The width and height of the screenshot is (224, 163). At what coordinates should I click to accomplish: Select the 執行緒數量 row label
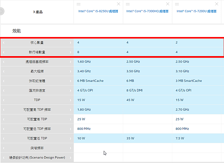click(x=37, y=52)
